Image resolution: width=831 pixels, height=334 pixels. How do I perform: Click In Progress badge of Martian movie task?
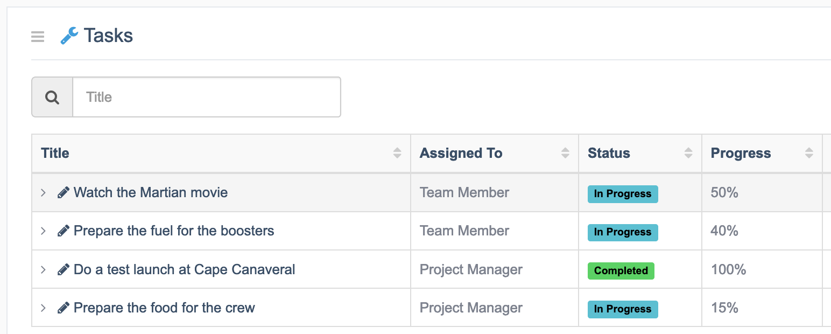click(x=623, y=194)
